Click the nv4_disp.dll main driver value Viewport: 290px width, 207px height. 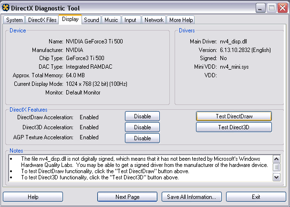click(x=233, y=41)
